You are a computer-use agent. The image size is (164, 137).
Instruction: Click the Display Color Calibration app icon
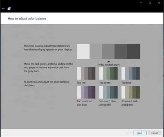point(9,9)
